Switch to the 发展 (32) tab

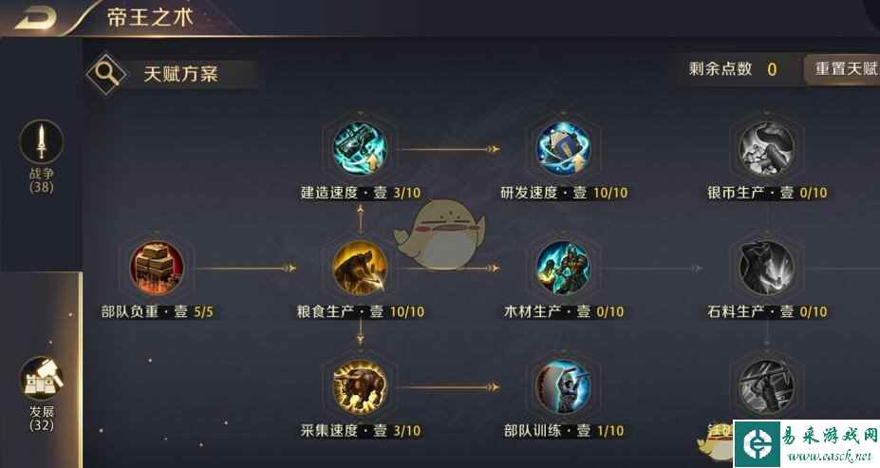click(42, 394)
